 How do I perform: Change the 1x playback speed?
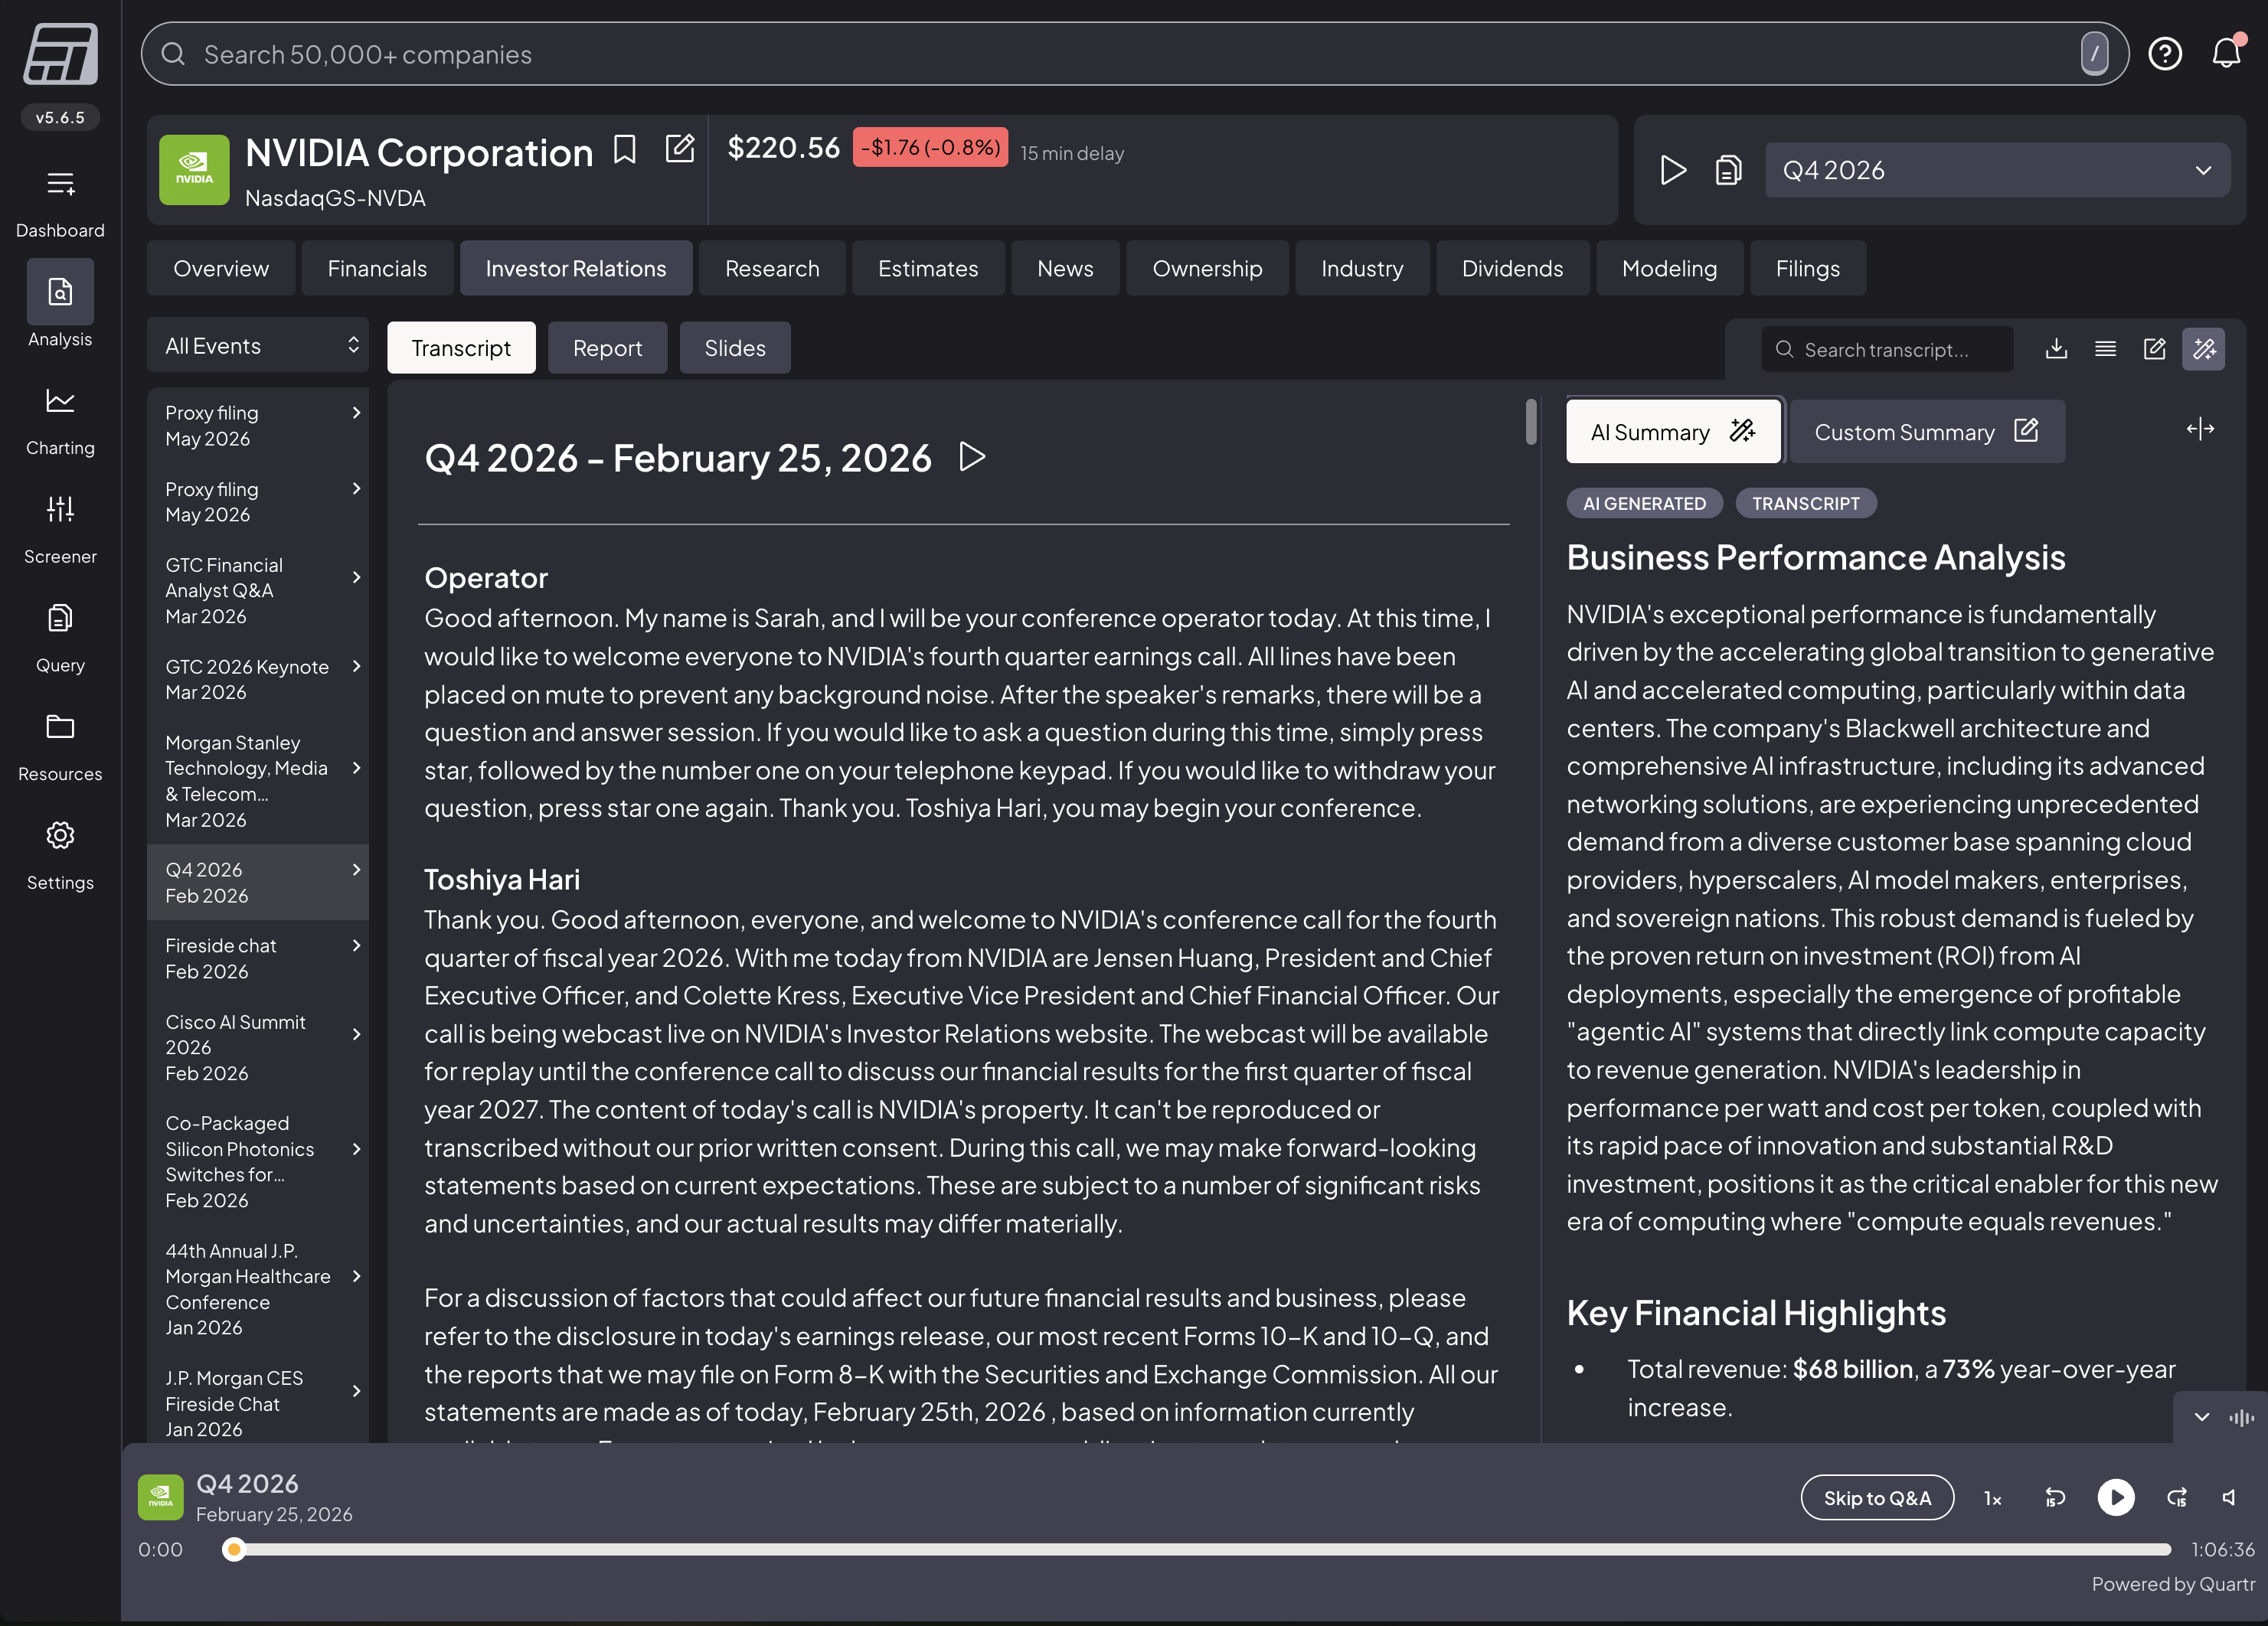pos(1993,1498)
